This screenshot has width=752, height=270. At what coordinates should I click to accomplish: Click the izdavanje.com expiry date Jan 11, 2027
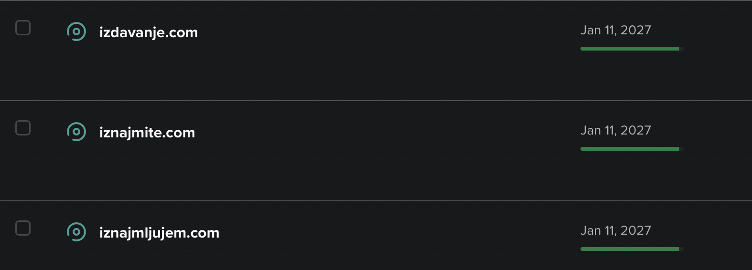tap(615, 30)
